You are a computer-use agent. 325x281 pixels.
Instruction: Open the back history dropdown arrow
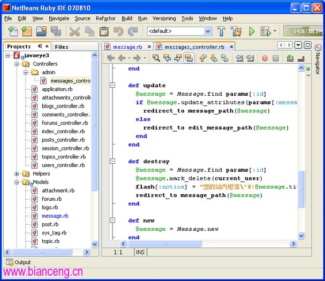coord(129,58)
